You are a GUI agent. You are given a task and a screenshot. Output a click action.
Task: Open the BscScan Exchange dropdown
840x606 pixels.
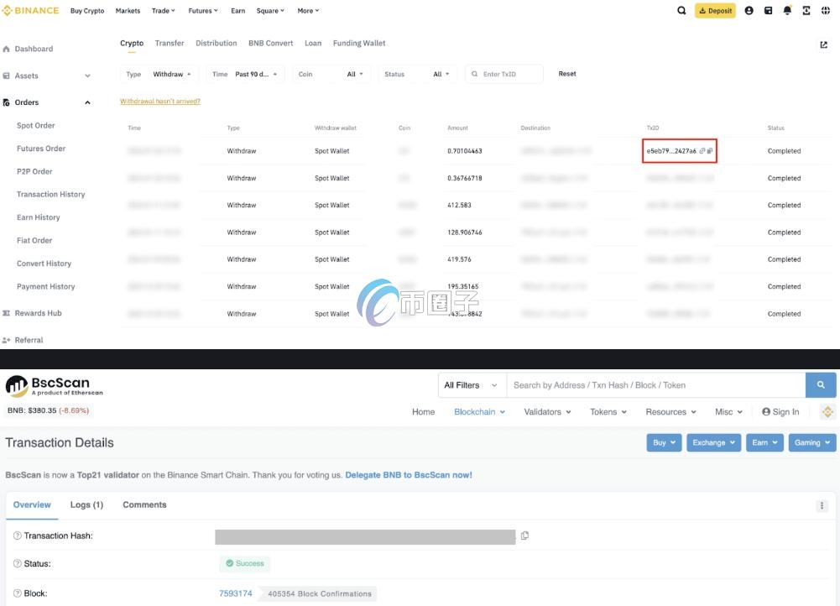click(x=713, y=442)
